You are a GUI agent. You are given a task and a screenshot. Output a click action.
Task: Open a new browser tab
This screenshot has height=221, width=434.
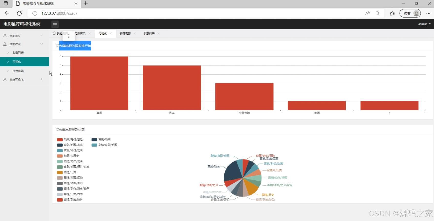(x=86, y=3)
